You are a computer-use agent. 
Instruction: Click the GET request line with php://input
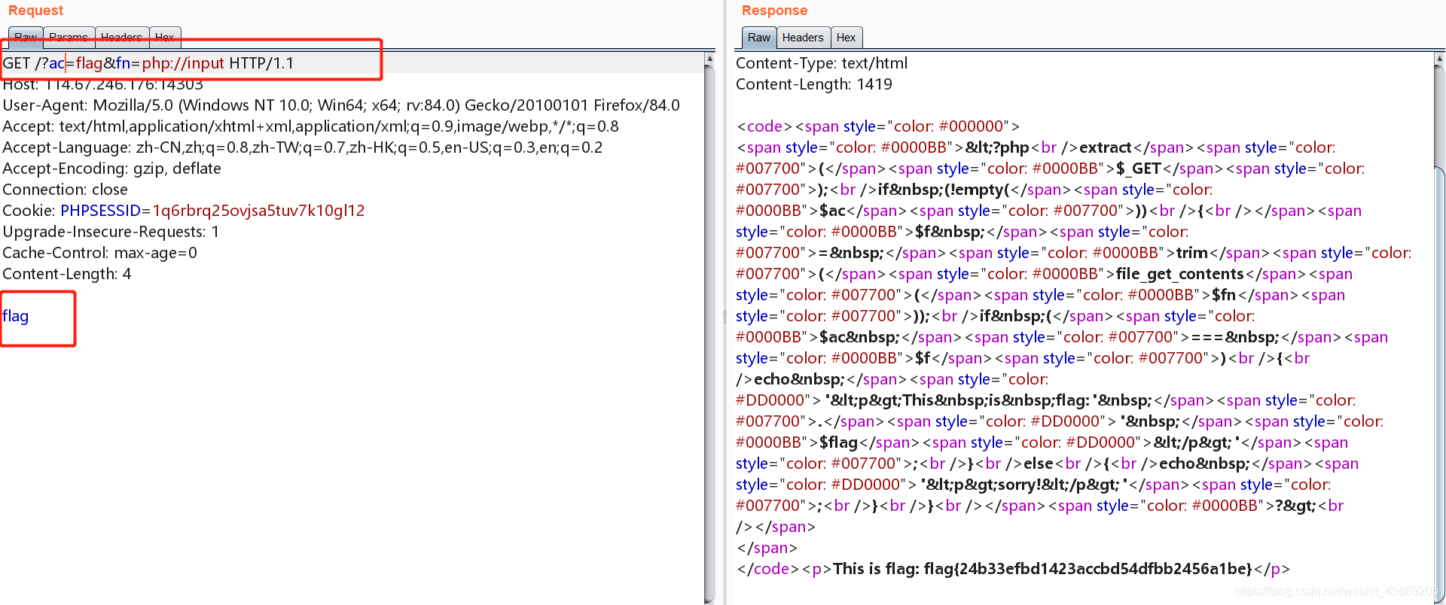tap(148, 63)
